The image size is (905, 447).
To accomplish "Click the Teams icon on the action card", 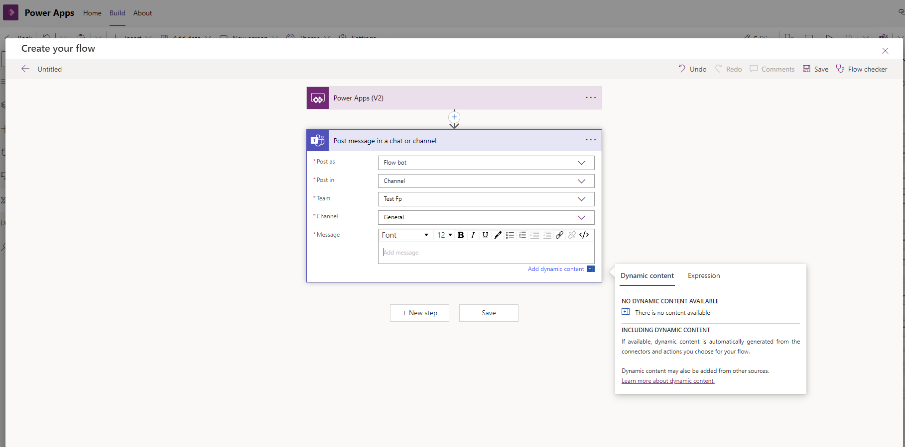I will [318, 141].
